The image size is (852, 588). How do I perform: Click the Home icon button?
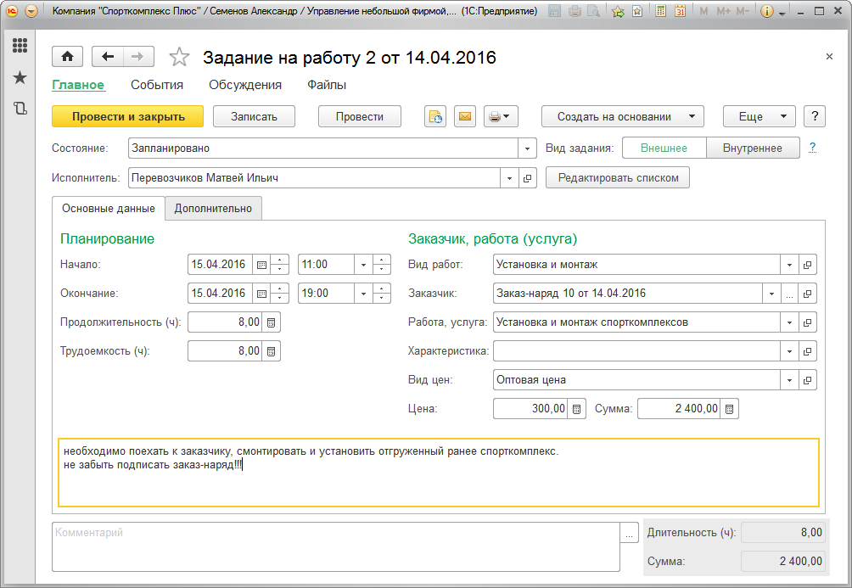click(67, 57)
